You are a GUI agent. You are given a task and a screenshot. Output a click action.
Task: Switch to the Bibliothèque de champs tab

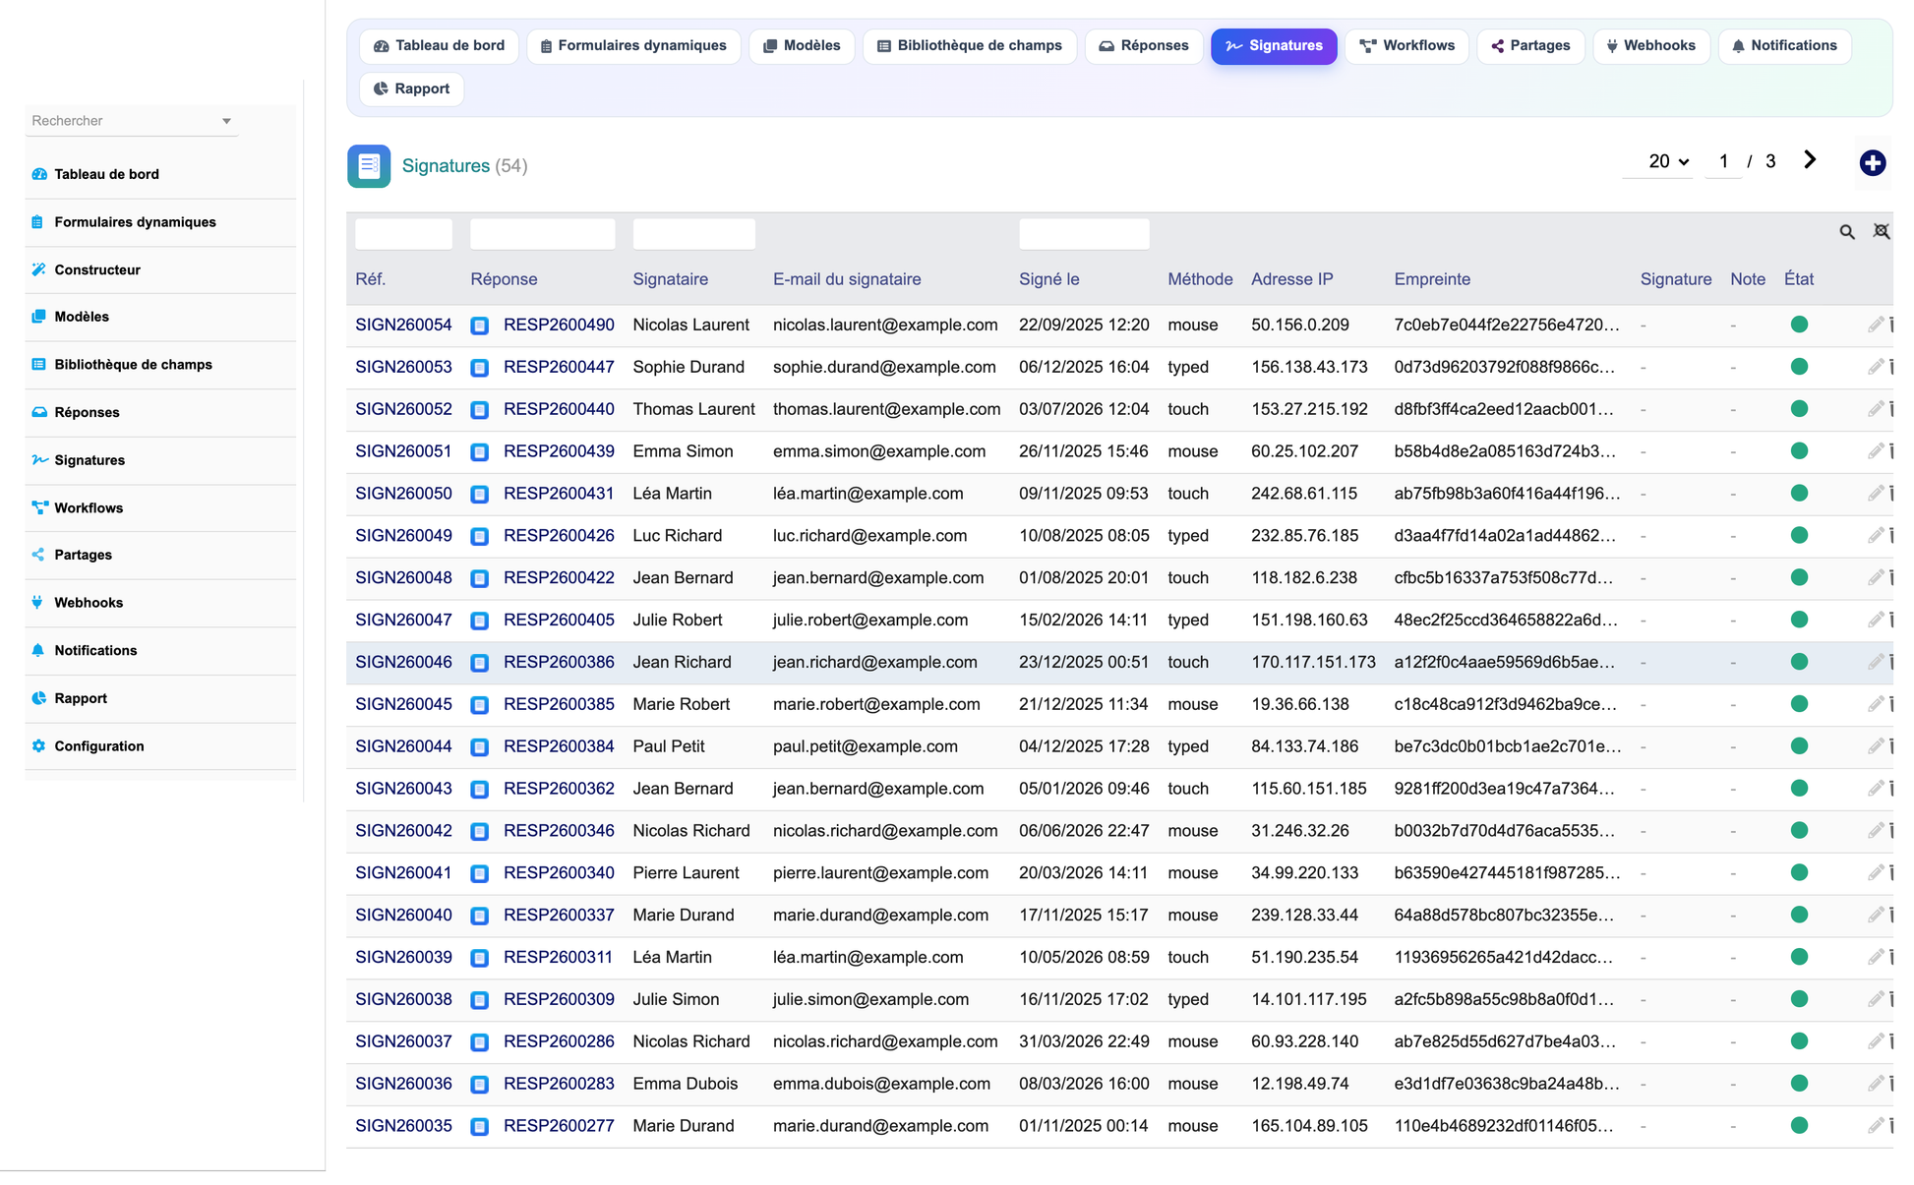point(969,46)
